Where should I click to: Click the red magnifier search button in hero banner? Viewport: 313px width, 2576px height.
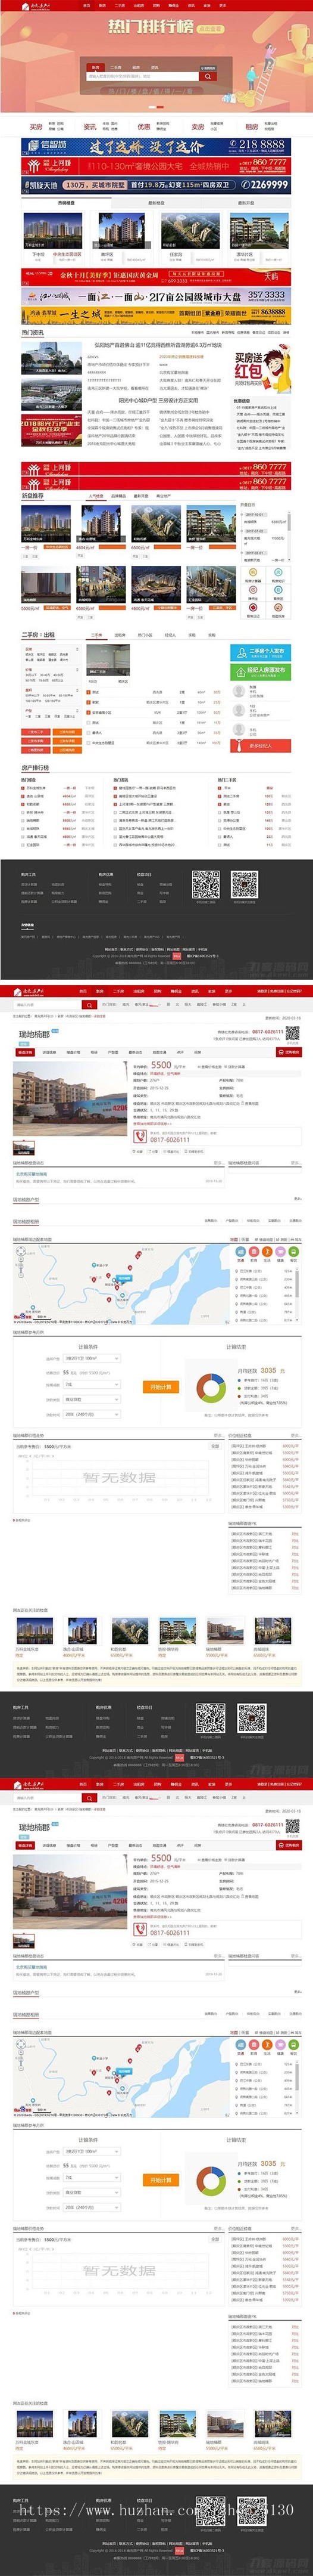207,76
